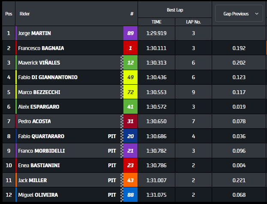Viewport: 267px width, 204px height.
Task: Click Pedro Acosta's number 31 badge
Action: (130, 121)
